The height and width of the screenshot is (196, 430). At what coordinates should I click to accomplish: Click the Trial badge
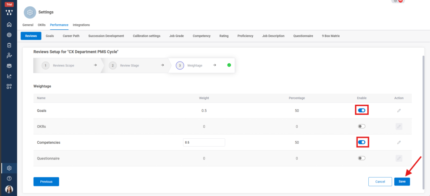9,4
